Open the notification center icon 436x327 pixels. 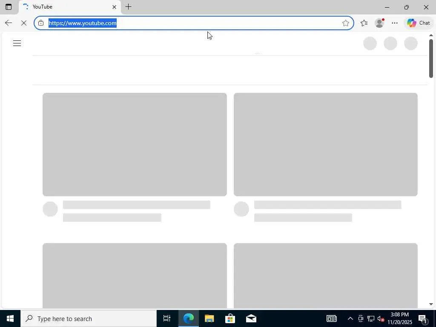point(422,318)
